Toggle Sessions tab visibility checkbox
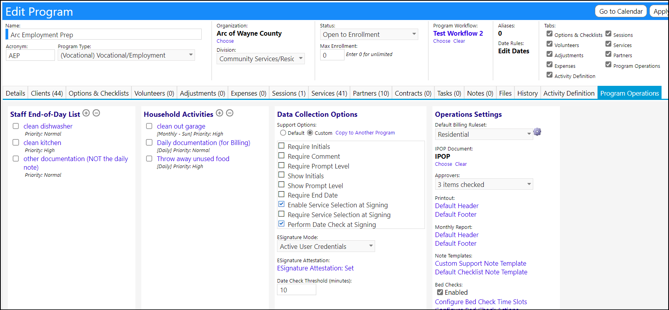The image size is (669, 310). click(608, 34)
